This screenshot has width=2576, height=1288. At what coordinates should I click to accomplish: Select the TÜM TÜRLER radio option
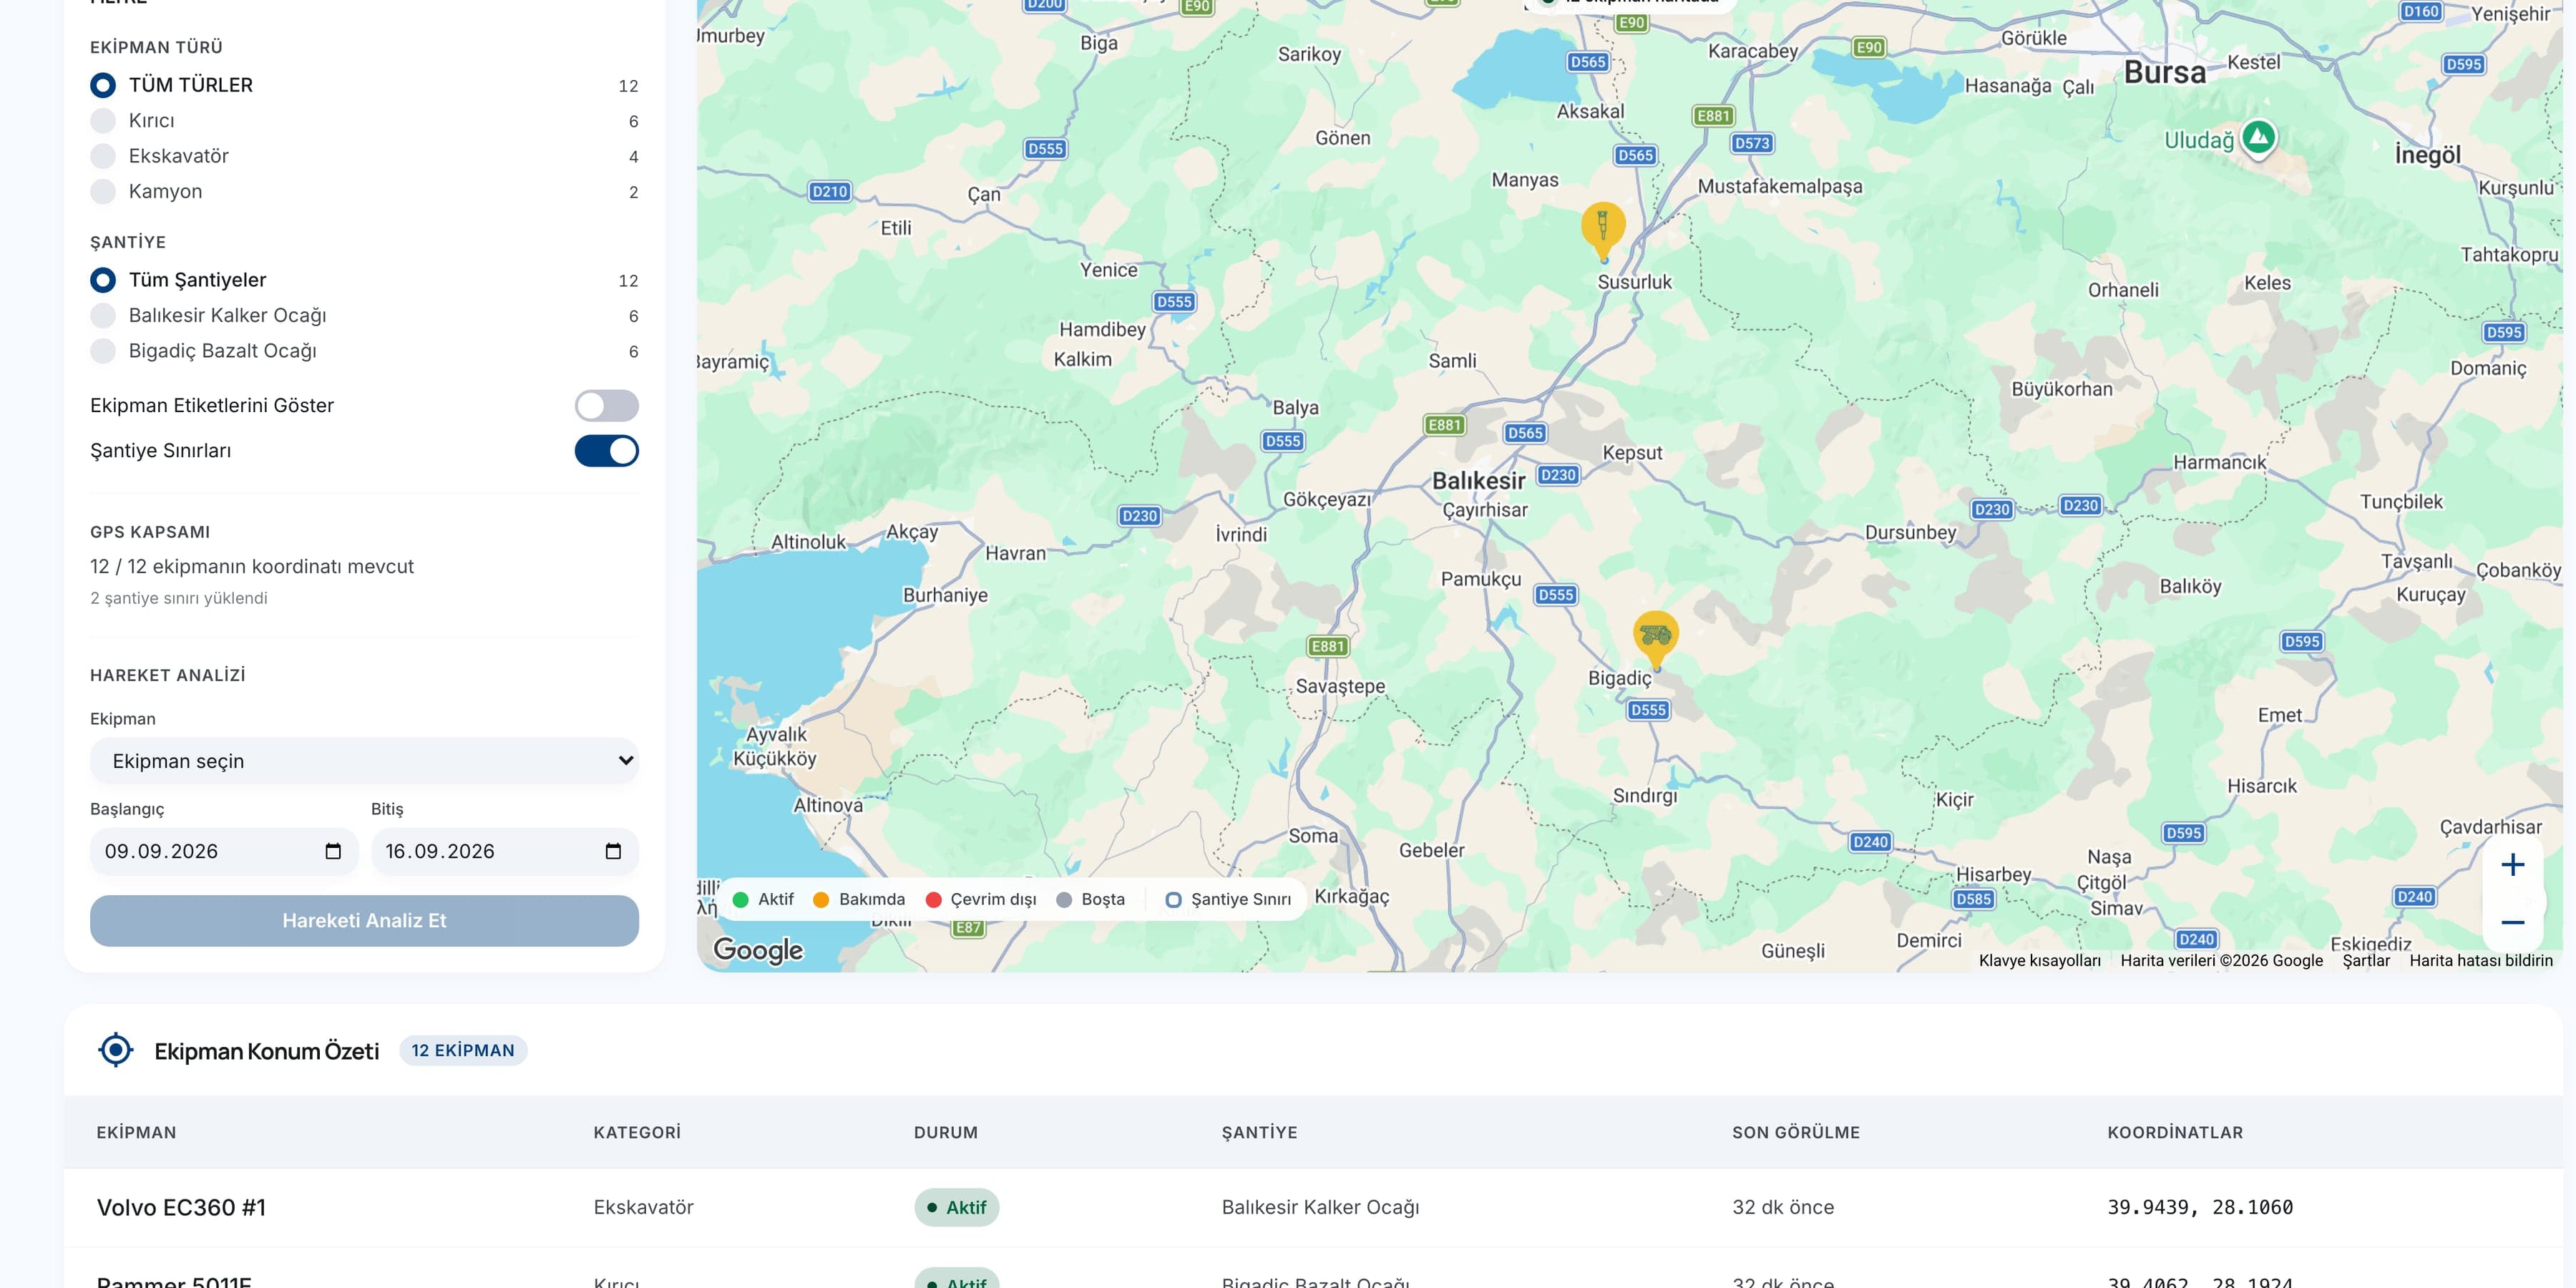tap(103, 85)
